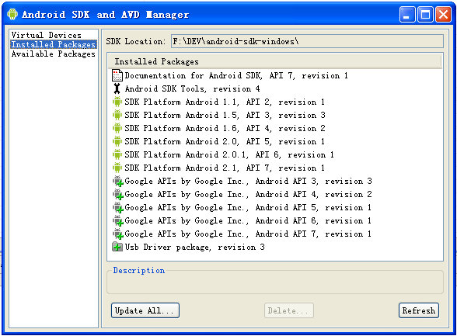The width and height of the screenshot is (457, 336).
Task: Click the android icon for SDK Platform Android 1.6
Action: click(117, 128)
